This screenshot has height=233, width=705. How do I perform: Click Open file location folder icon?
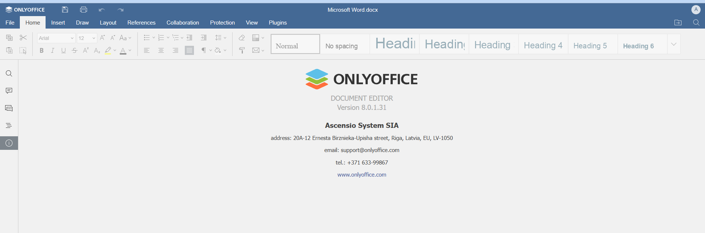pos(678,23)
